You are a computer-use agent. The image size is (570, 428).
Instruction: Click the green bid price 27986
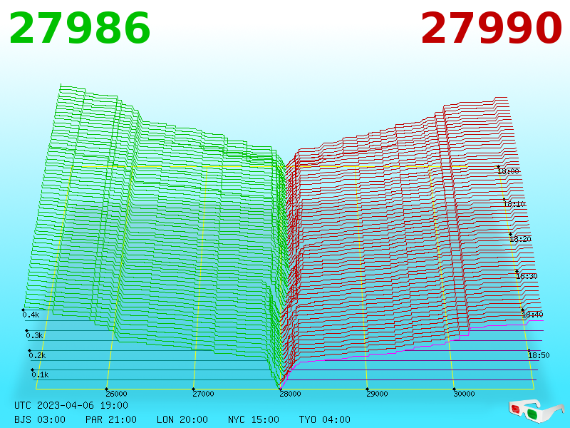(79, 29)
